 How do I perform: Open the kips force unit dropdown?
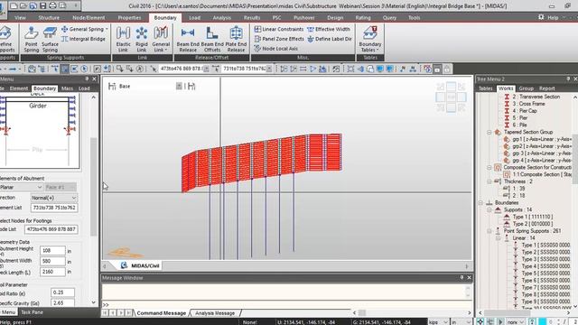click(438, 321)
